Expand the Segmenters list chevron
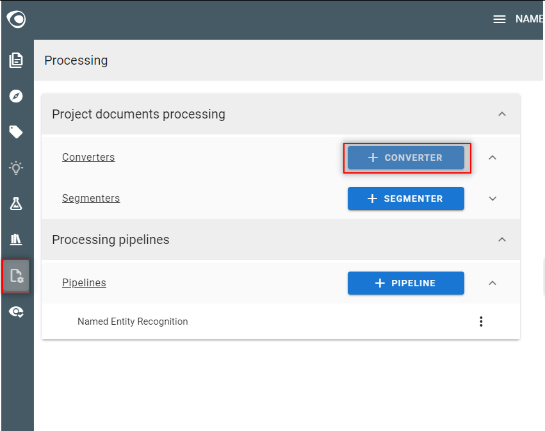 tap(492, 199)
